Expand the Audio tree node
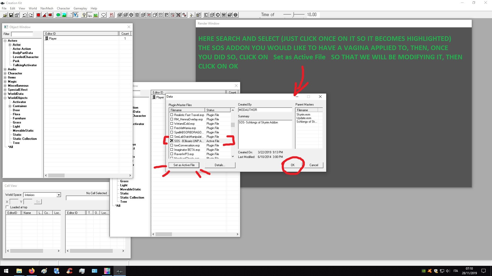Viewport: 492px width, 276px height. pyautogui.click(x=5, y=69)
